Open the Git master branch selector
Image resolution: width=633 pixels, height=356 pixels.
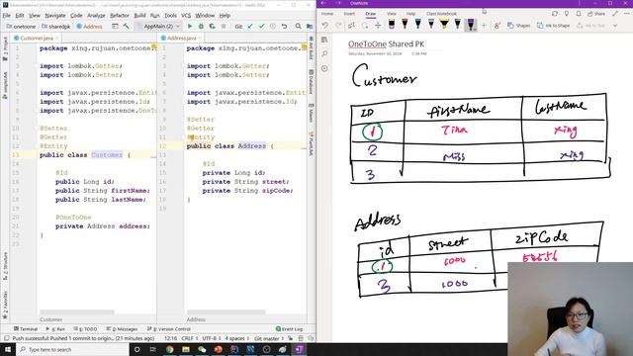(x=269, y=338)
